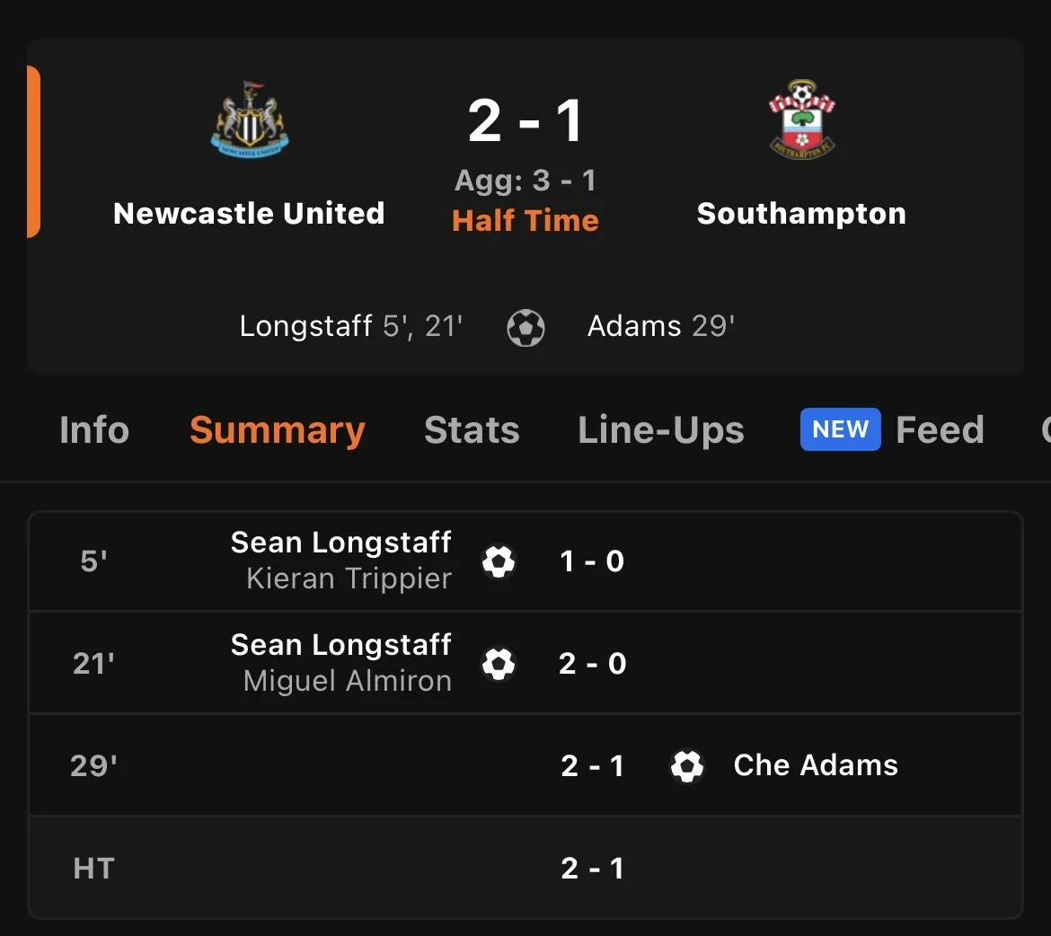Screen dimensions: 1051x936
Task: Click the Newcastle United club crest
Action: point(250,120)
